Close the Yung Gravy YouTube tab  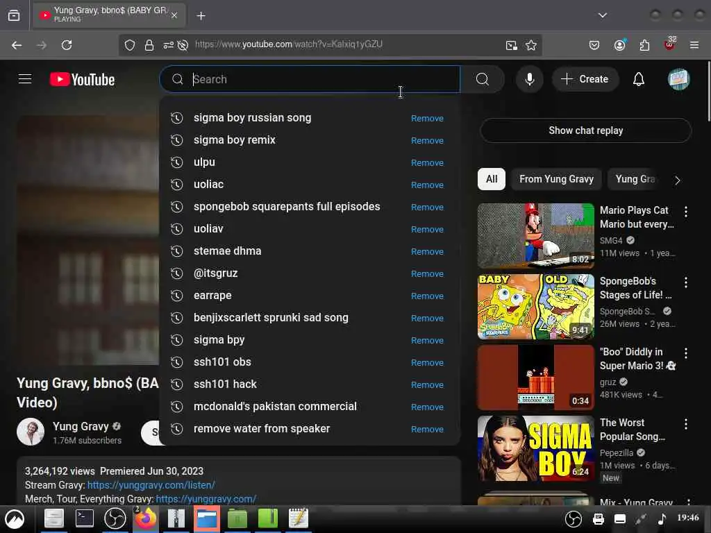click(174, 15)
